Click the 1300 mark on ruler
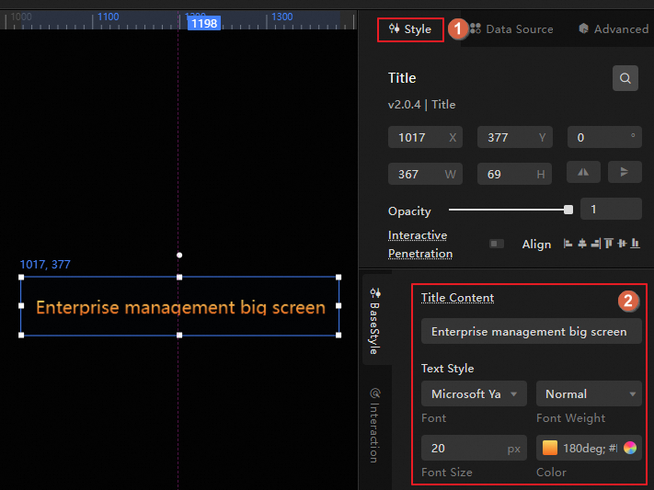654x490 pixels. (282, 17)
